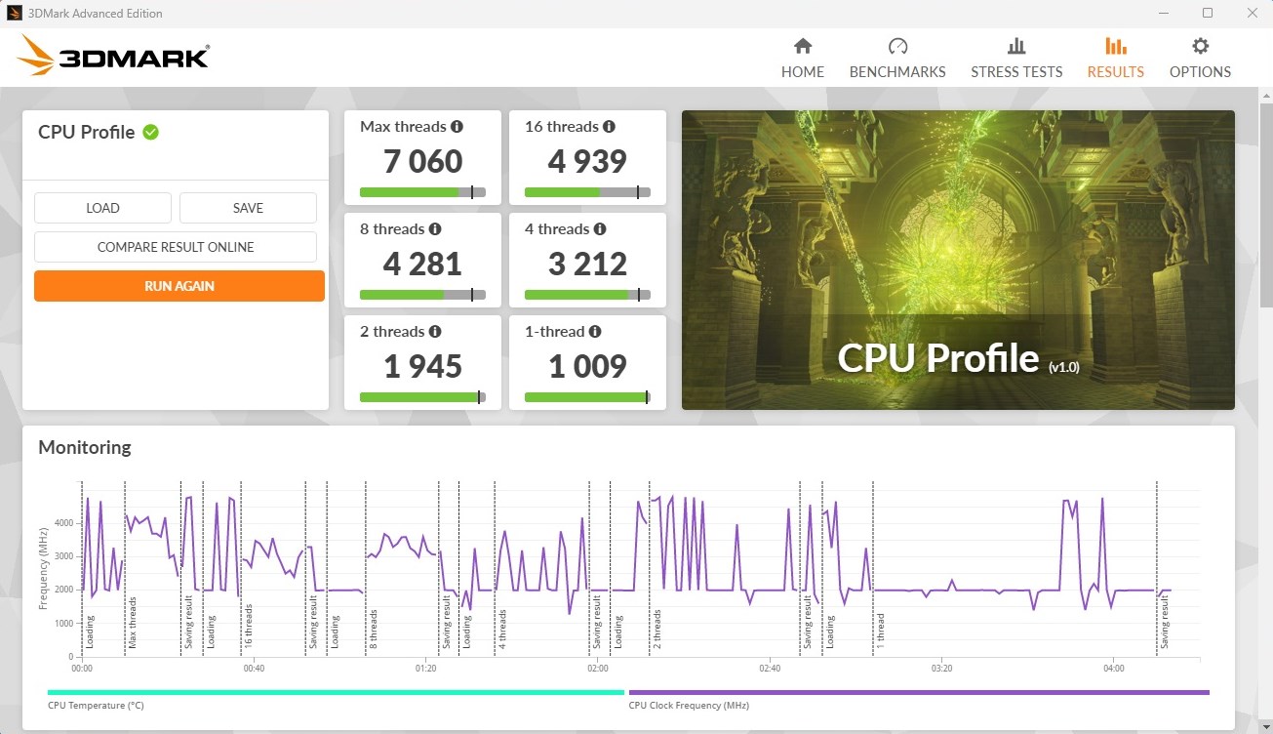
Task: Click the (v1.0) version label on banner
Action: (x=1065, y=368)
